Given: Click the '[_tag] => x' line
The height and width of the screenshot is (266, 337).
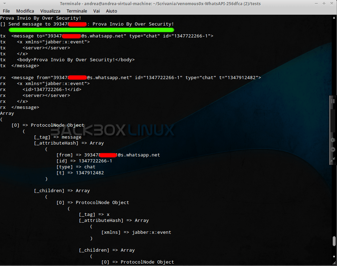Looking at the screenshot, I should point(94,215).
